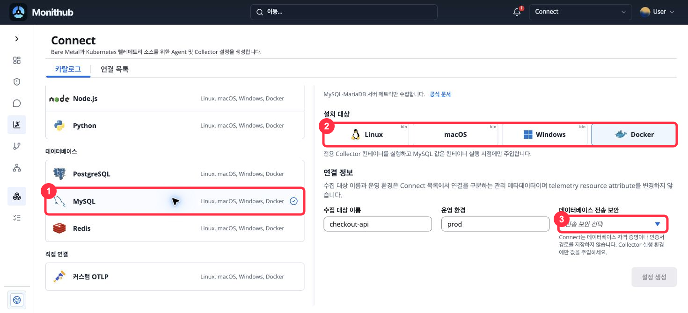Click the 데이터베이스 section heading
The image size is (688, 313).
[61, 151]
